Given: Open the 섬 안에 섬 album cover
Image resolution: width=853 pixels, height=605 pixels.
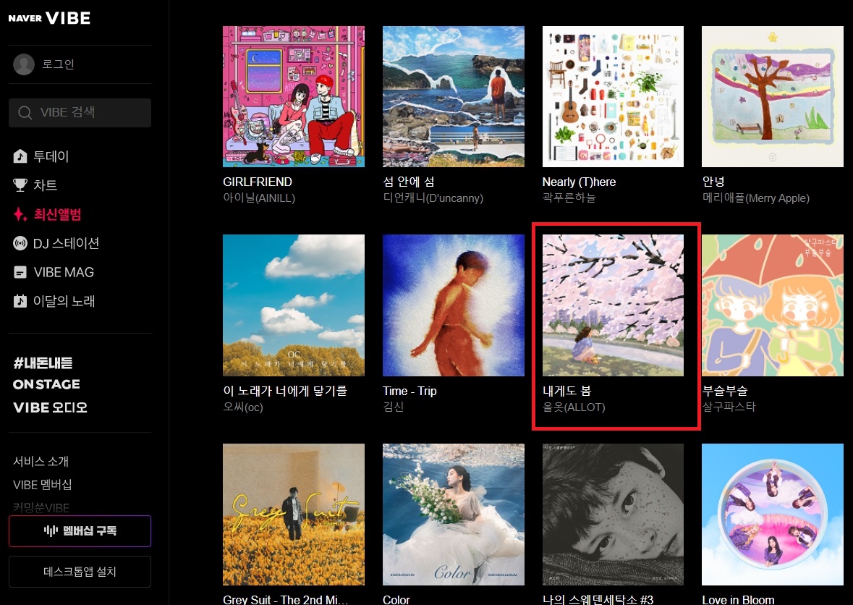Looking at the screenshot, I should pos(454,96).
